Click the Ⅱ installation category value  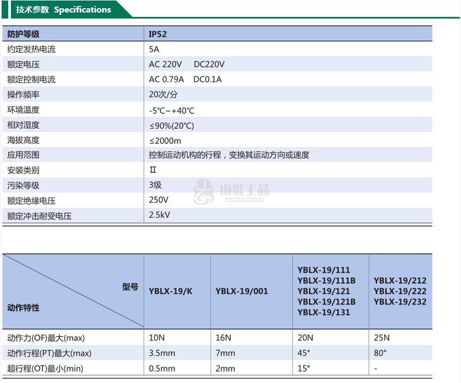pyautogui.click(x=153, y=170)
